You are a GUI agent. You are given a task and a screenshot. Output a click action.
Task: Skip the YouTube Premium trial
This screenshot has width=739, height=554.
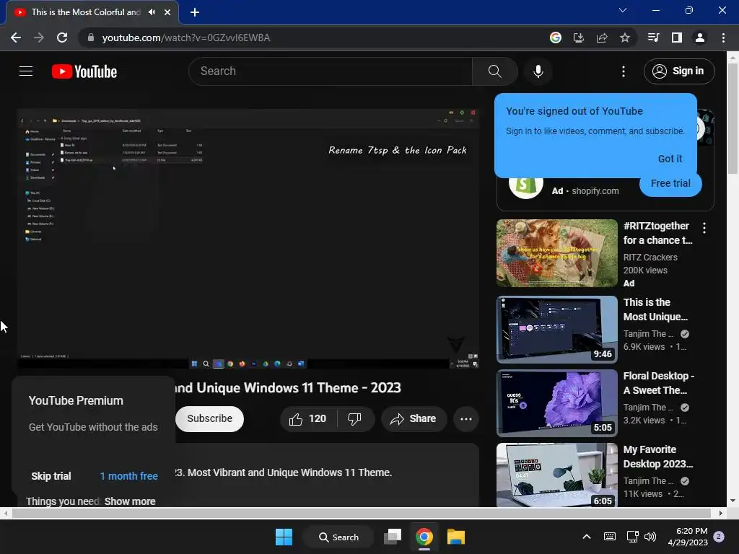pyautogui.click(x=51, y=476)
